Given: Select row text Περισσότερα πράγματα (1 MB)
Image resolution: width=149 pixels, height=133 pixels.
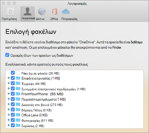Looking at the screenshot, I should [44, 99].
